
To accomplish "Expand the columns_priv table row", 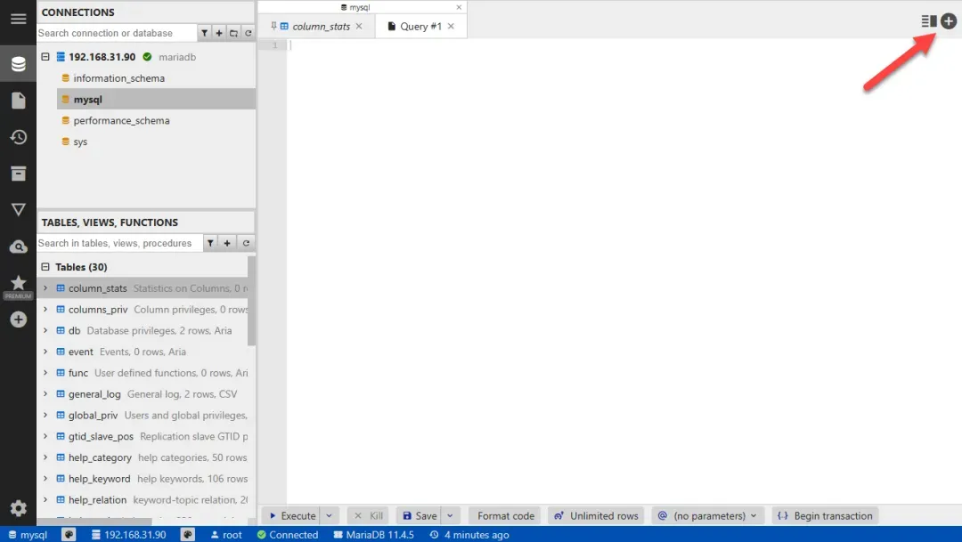I will [45, 309].
